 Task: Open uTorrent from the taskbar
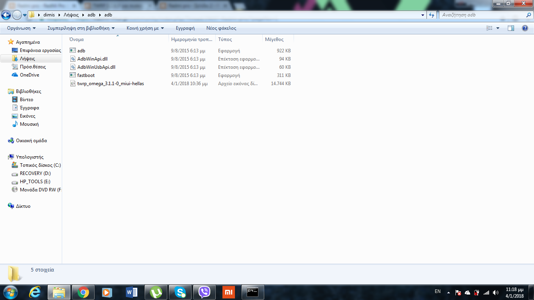(x=156, y=292)
